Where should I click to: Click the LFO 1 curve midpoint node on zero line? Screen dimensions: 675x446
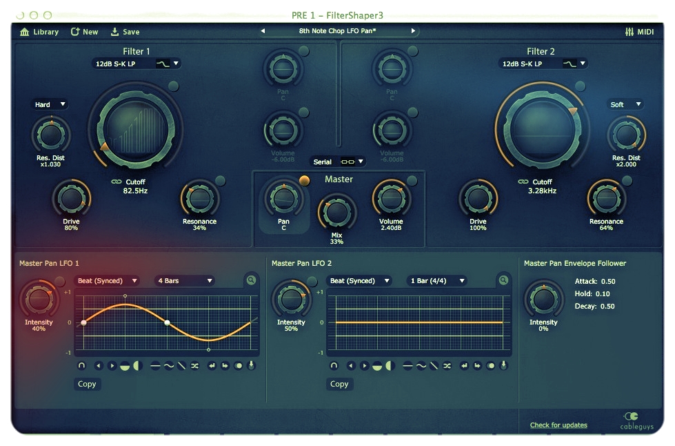(167, 322)
